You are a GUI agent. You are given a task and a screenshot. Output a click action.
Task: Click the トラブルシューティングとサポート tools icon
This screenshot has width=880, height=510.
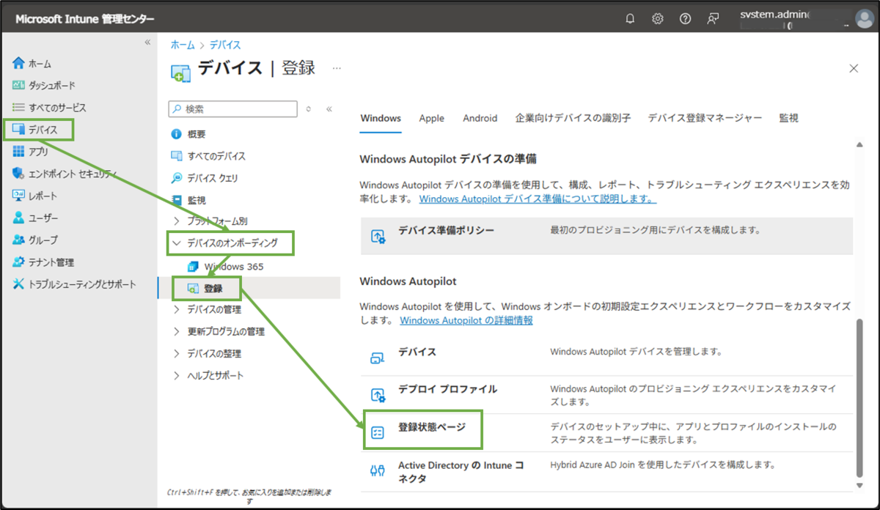(x=19, y=284)
